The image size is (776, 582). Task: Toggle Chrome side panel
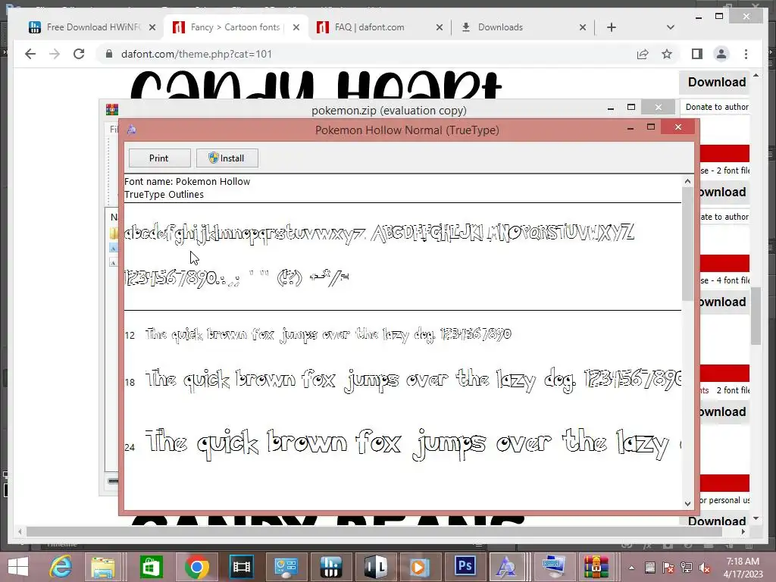[697, 54]
